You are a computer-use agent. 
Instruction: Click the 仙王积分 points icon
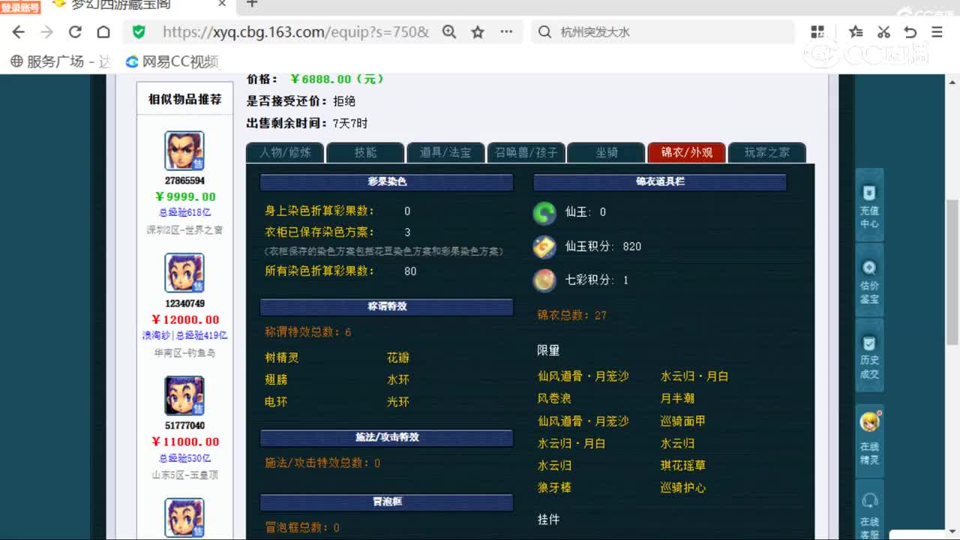pyautogui.click(x=544, y=247)
